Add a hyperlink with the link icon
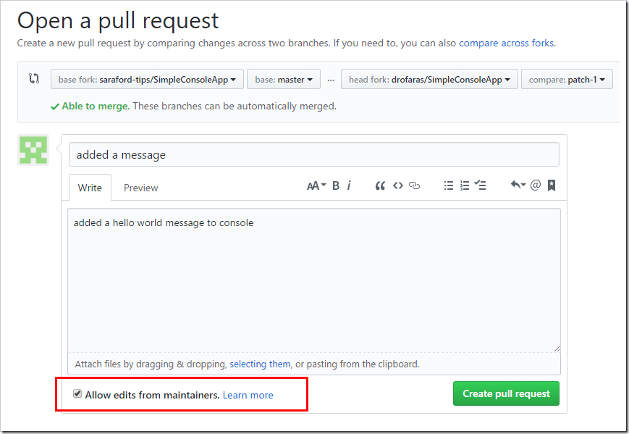This screenshot has height=434, width=629. coord(413,185)
